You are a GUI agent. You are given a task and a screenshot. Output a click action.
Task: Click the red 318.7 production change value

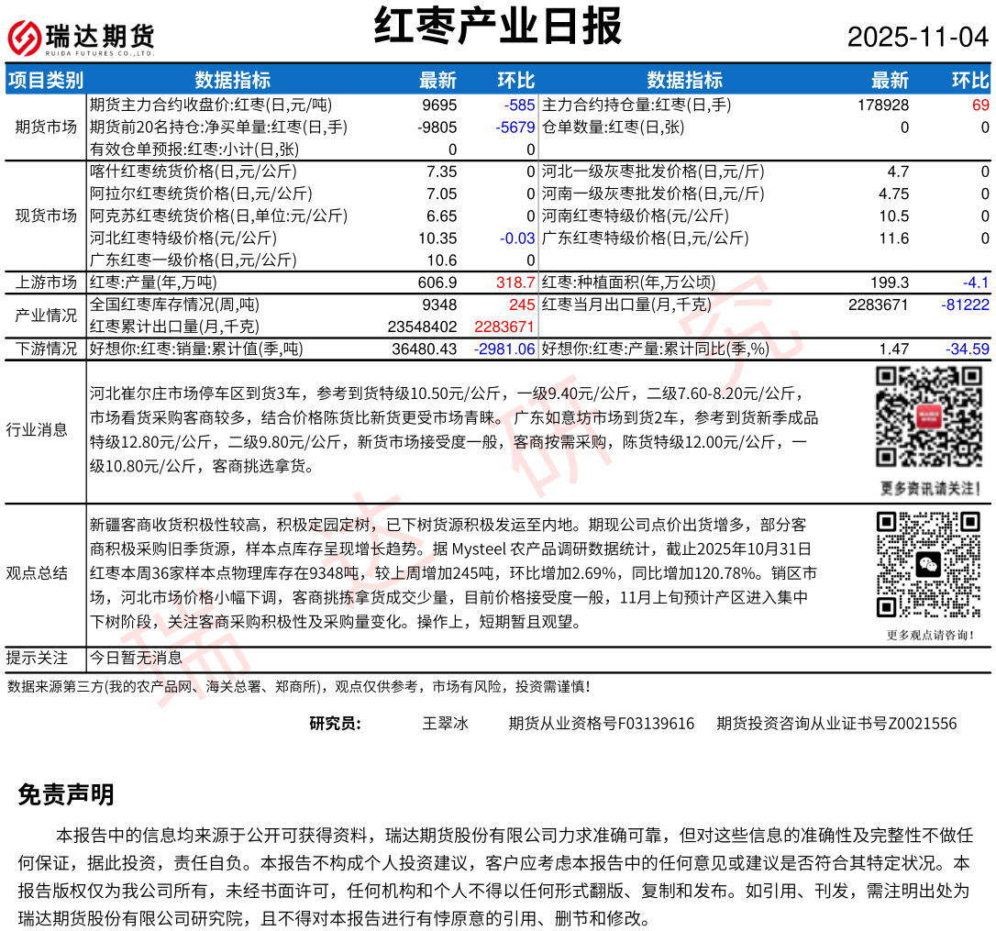(x=515, y=283)
